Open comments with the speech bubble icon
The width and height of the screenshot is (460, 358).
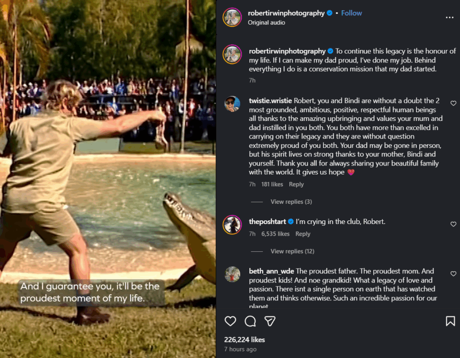(x=250, y=321)
